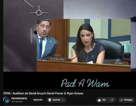Click the 362 like count

pyautogui.click(x=104, y=100)
